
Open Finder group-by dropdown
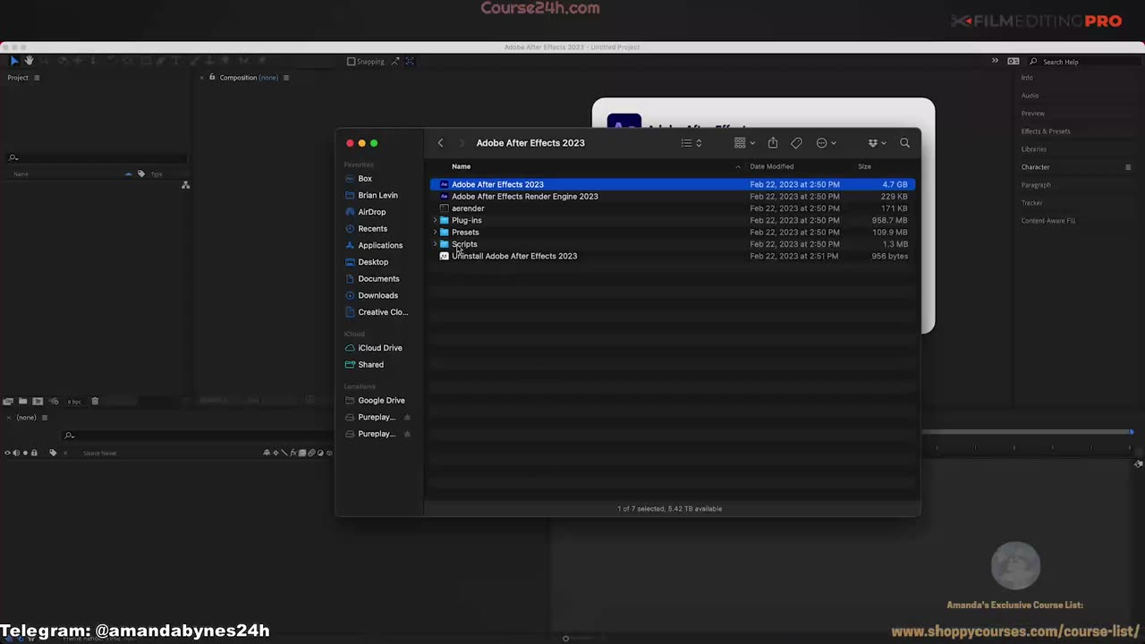click(745, 143)
